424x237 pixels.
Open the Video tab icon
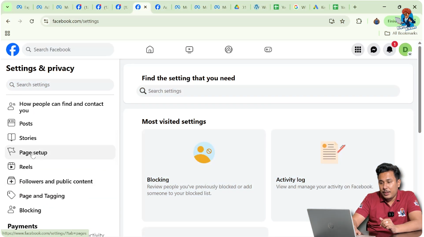(189, 50)
